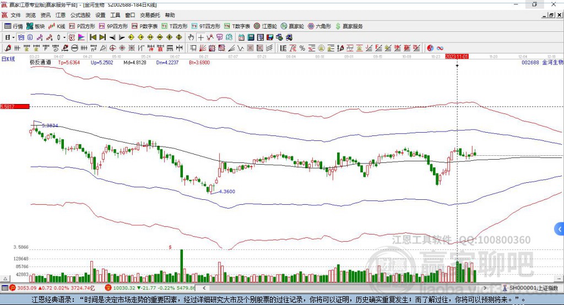
Task: Click the 极反通道 indicator name
Action: point(40,62)
